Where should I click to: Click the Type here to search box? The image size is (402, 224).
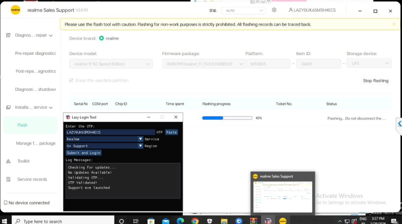coord(63,221)
